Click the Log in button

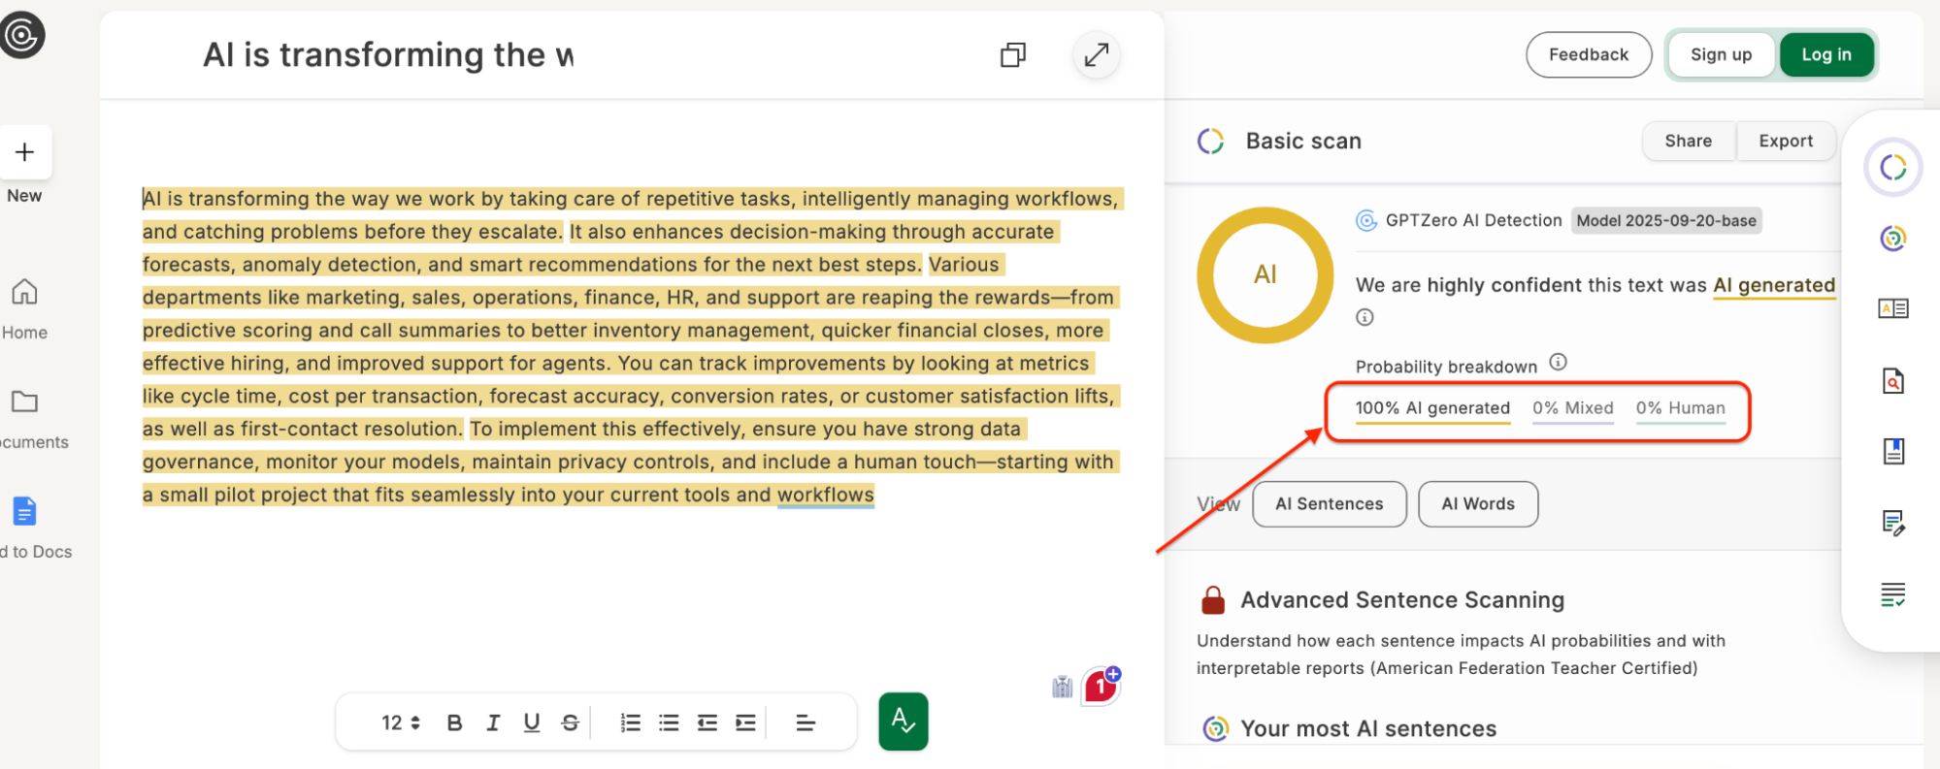point(1825,55)
